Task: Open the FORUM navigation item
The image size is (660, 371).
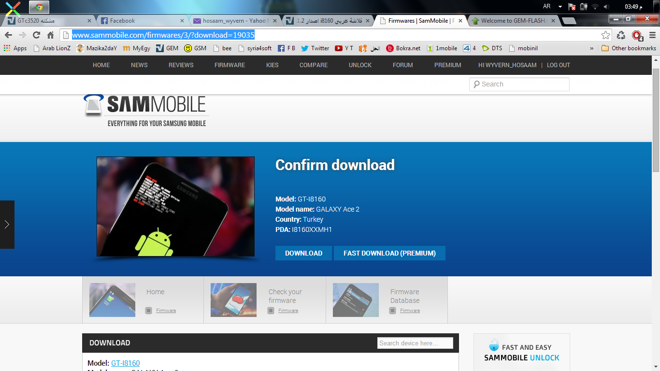Action: pos(403,65)
